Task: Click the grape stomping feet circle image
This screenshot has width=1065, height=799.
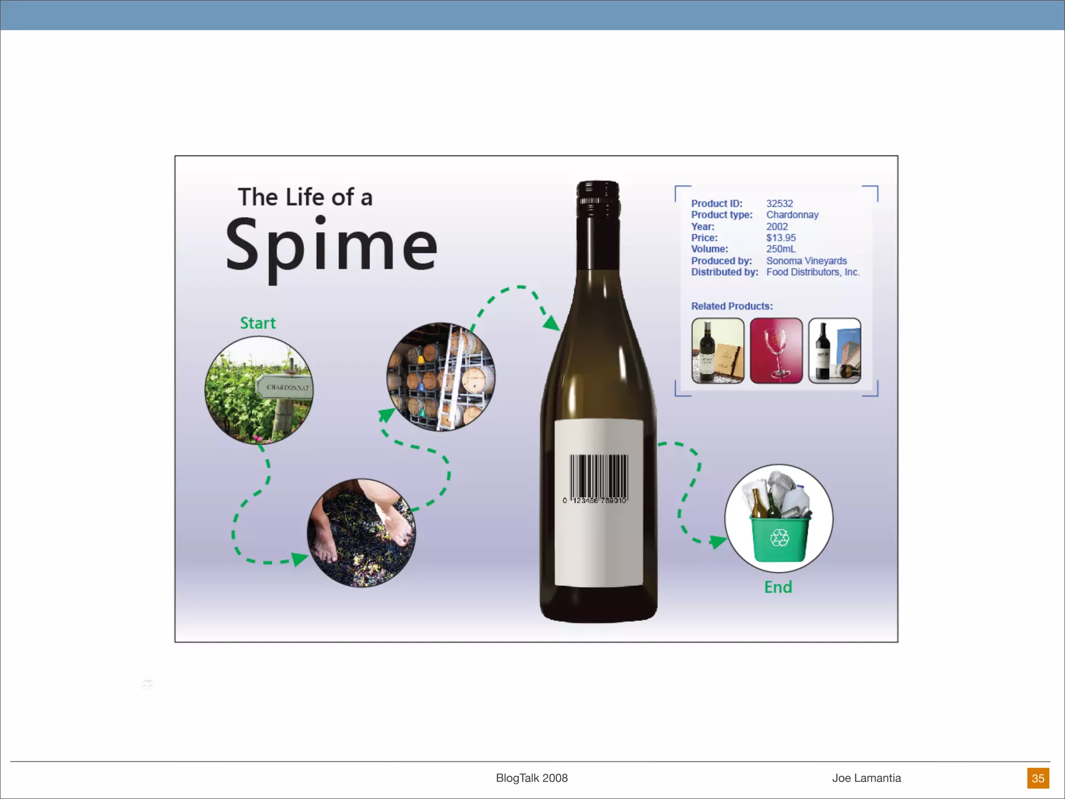Action: pyautogui.click(x=361, y=533)
